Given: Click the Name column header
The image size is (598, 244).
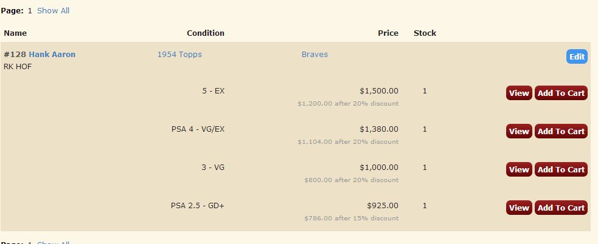Looking at the screenshot, I should click(x=15, y=33).
